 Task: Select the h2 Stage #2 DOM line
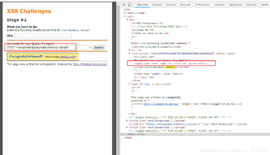coord(143,30)
